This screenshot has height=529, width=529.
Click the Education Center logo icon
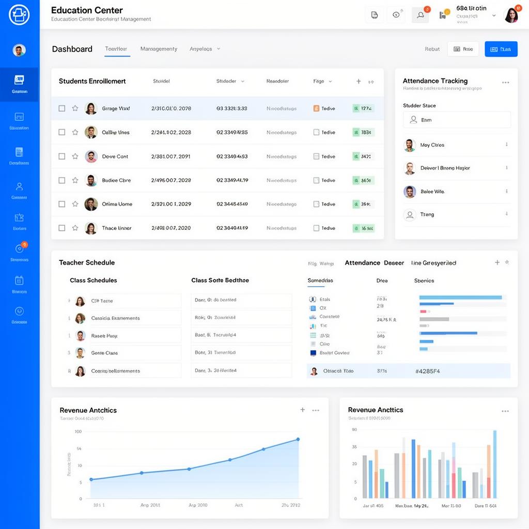click(19, 15)
